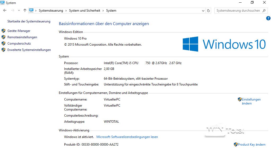Image resolution: width=271 pixels, height=153 pixels.
Task: Click the forward navigation arrow
Action: click(x=12, y=11)
